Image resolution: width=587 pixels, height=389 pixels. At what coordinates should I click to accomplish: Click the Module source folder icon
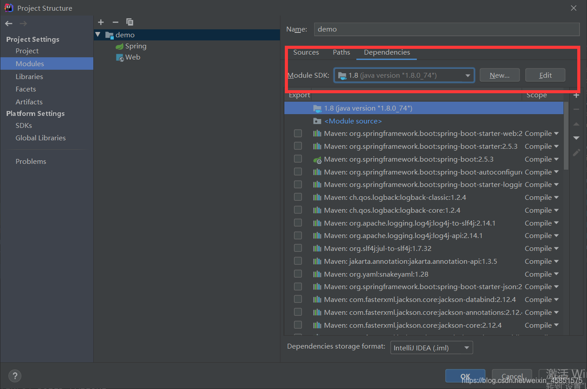point(317,121)
